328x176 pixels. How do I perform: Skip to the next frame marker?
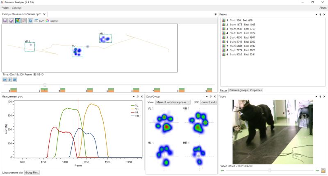click(15, 80)
